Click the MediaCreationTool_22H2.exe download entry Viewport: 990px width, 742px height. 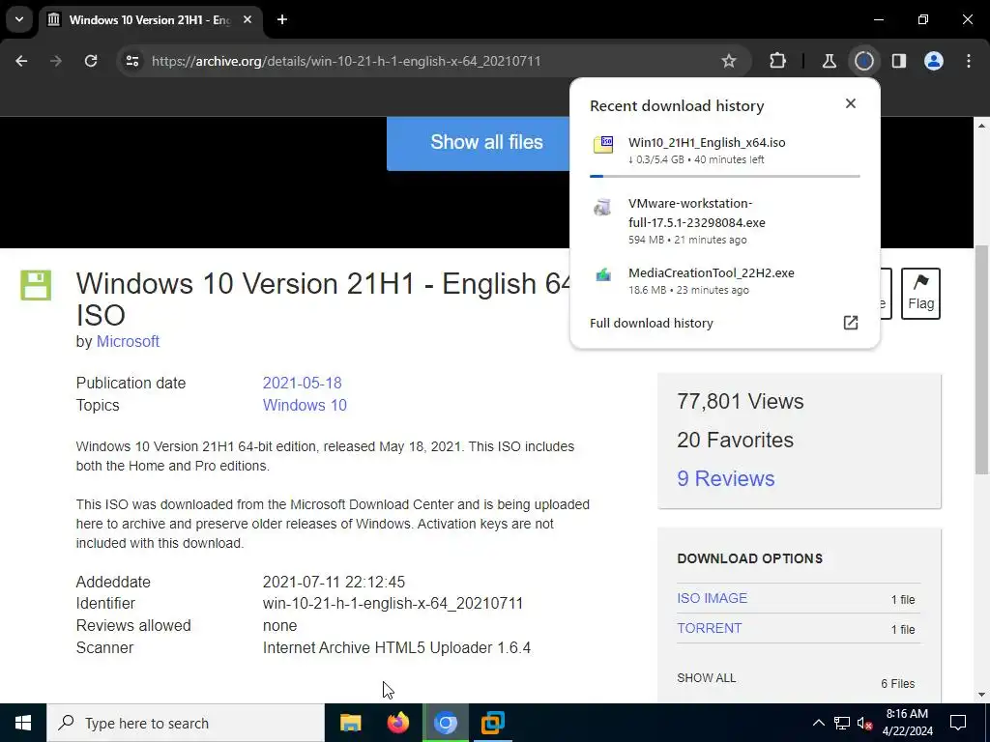(725, 281)
